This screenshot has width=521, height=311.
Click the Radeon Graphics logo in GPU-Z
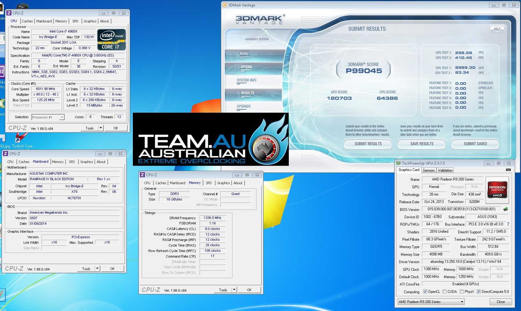(497, 189)
